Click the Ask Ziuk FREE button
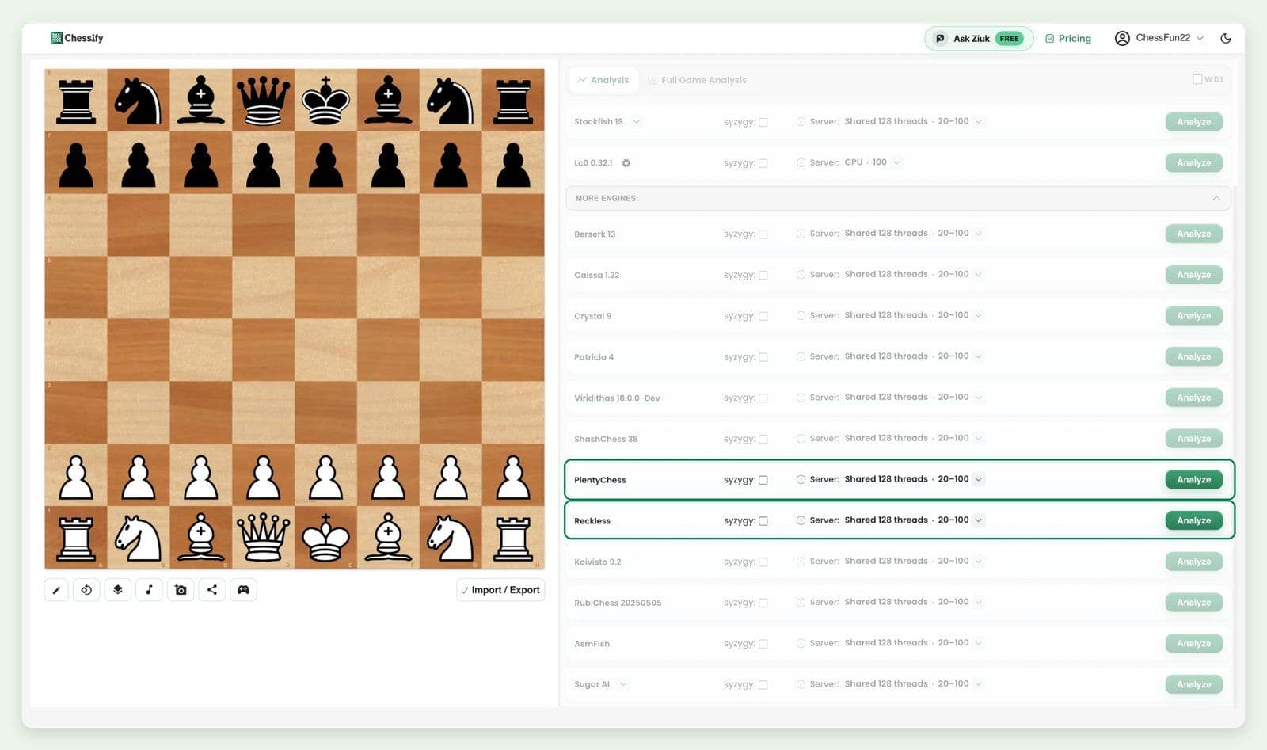The height and width of the screenshot is (750, 1267). click(x=979, y=38)
